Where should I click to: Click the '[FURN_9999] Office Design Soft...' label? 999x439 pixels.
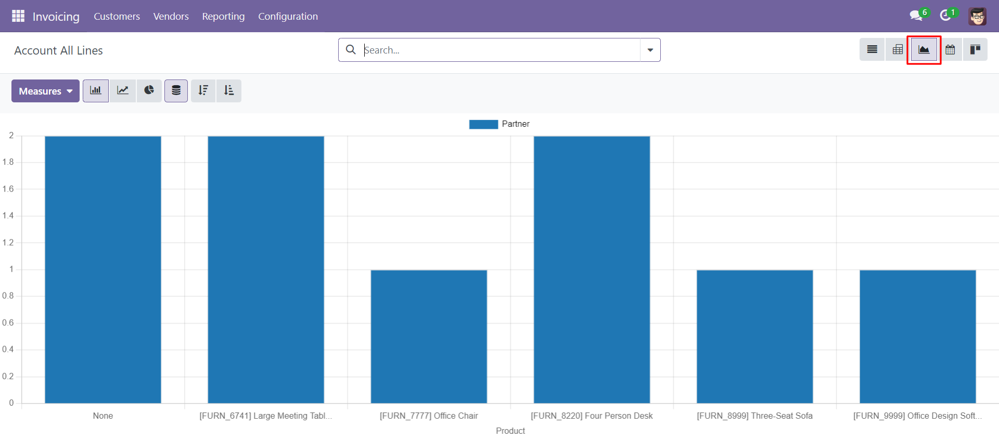pos(918,416)
